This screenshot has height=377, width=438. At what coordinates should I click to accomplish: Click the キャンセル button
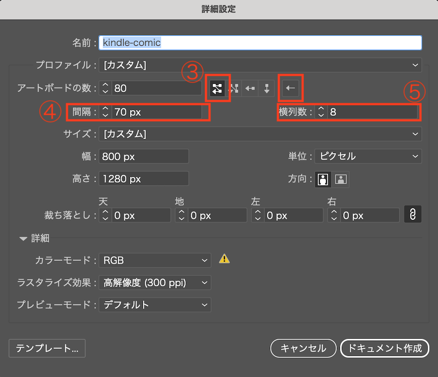303,348
